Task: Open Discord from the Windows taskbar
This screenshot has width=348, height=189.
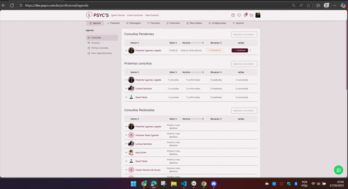Action: [x=214, y=184]
